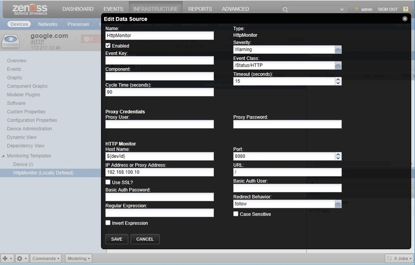Click the IP Address or Proxy Address field
The height and width of the screenshot is (265, 415).
click(160, 172)
